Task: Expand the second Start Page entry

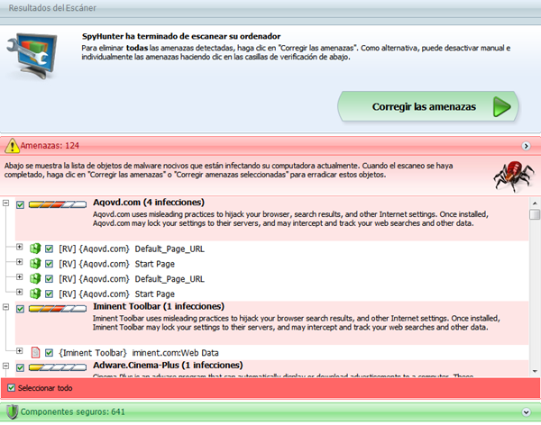Action: click(19, 292)
